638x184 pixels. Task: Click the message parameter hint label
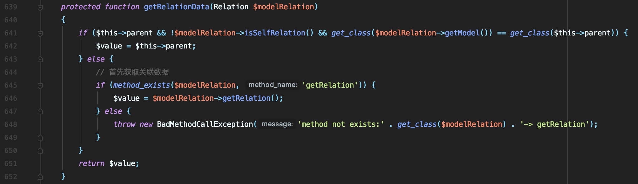tap(277, 124)
